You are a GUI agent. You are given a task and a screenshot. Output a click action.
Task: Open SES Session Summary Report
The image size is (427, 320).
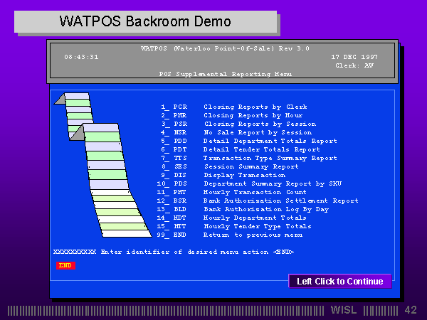tap(235, 166)
